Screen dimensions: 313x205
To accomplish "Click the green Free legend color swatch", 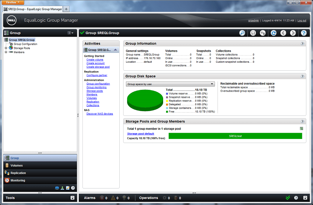I will tap(167, 112).
